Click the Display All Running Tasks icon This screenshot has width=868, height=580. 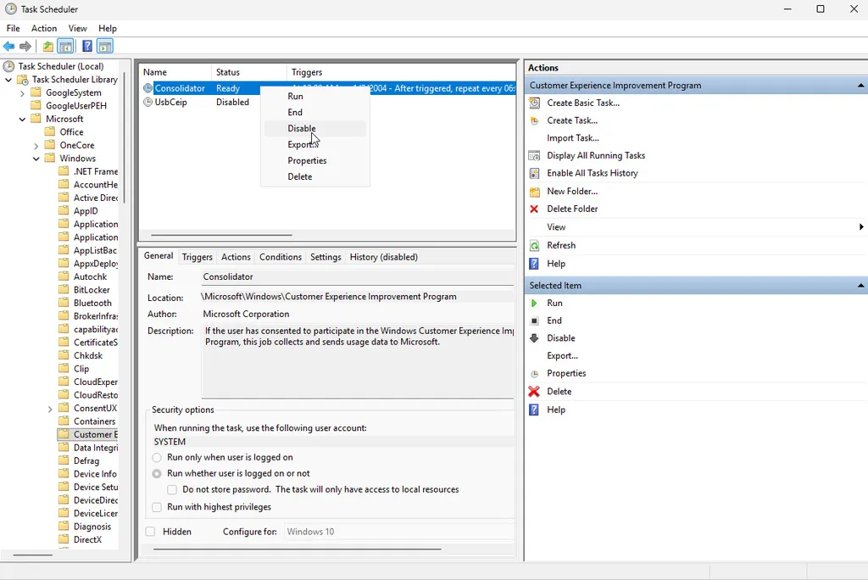pos(535,155)
